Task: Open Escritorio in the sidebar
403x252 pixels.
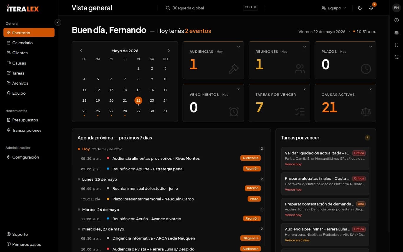Action: [29, 32]
